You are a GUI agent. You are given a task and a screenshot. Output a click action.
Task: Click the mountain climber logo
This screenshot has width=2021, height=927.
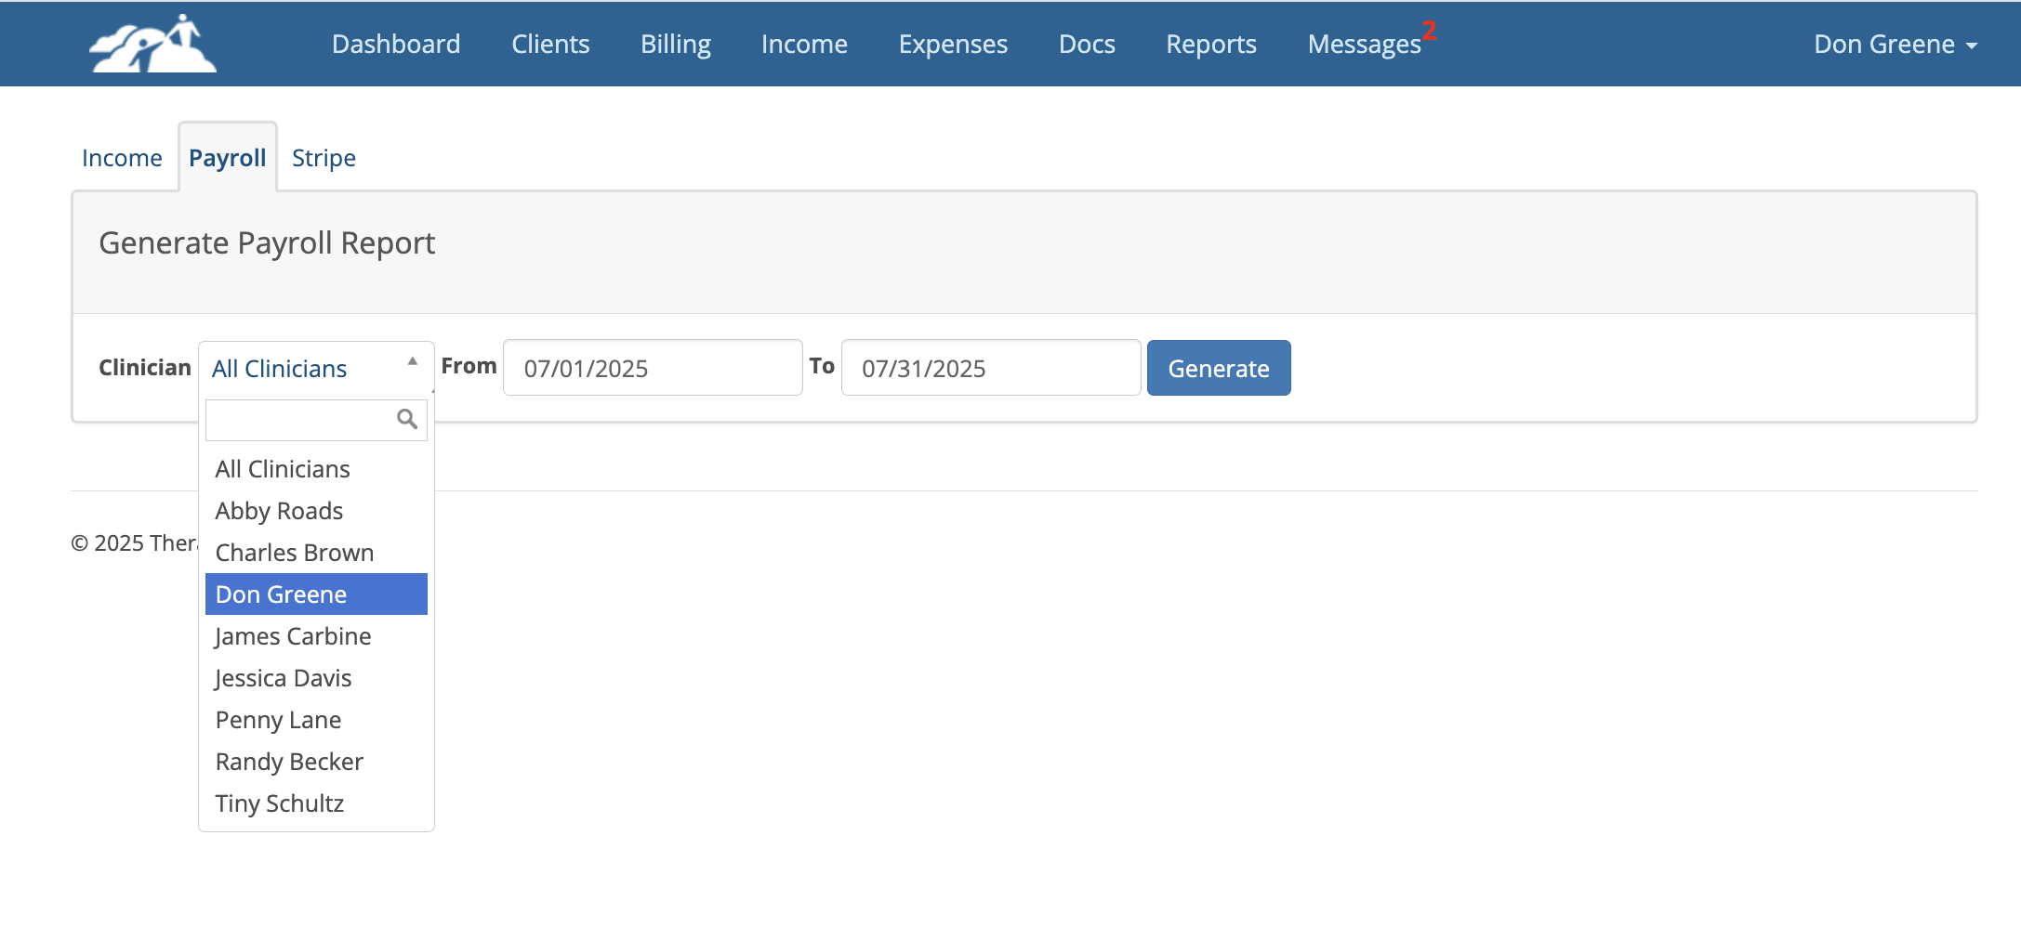click(153, 44)
